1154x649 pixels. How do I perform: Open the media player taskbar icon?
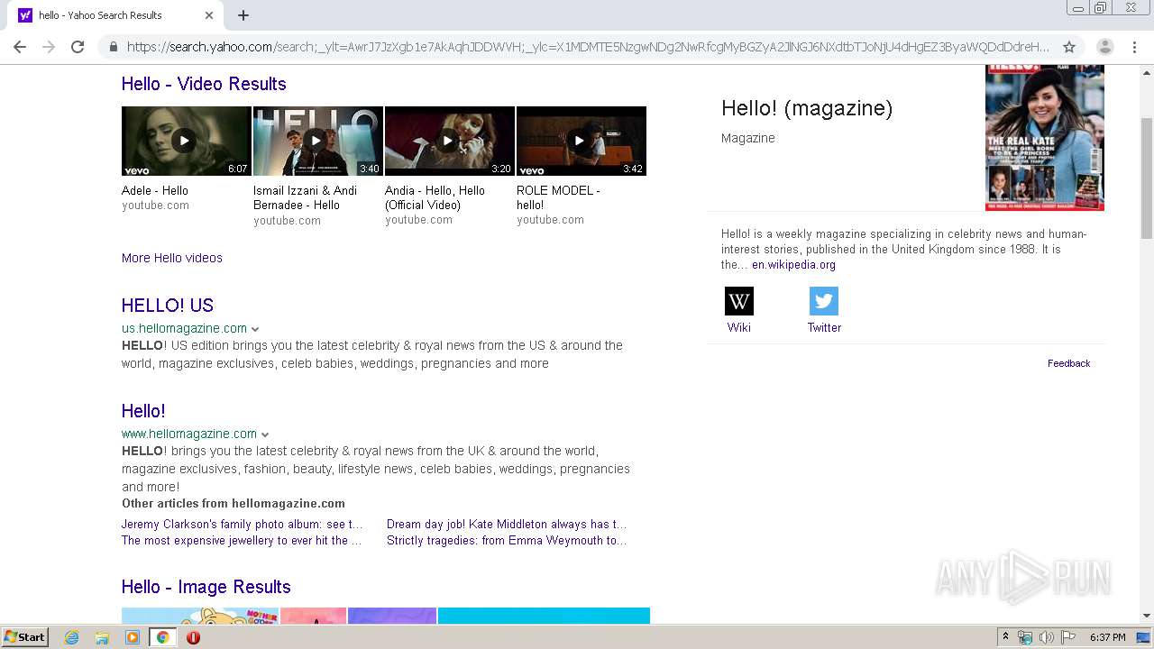pyautogui.click(x=133, y=637)
